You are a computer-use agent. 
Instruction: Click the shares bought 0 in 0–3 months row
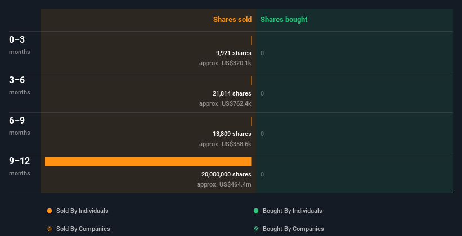262,53
